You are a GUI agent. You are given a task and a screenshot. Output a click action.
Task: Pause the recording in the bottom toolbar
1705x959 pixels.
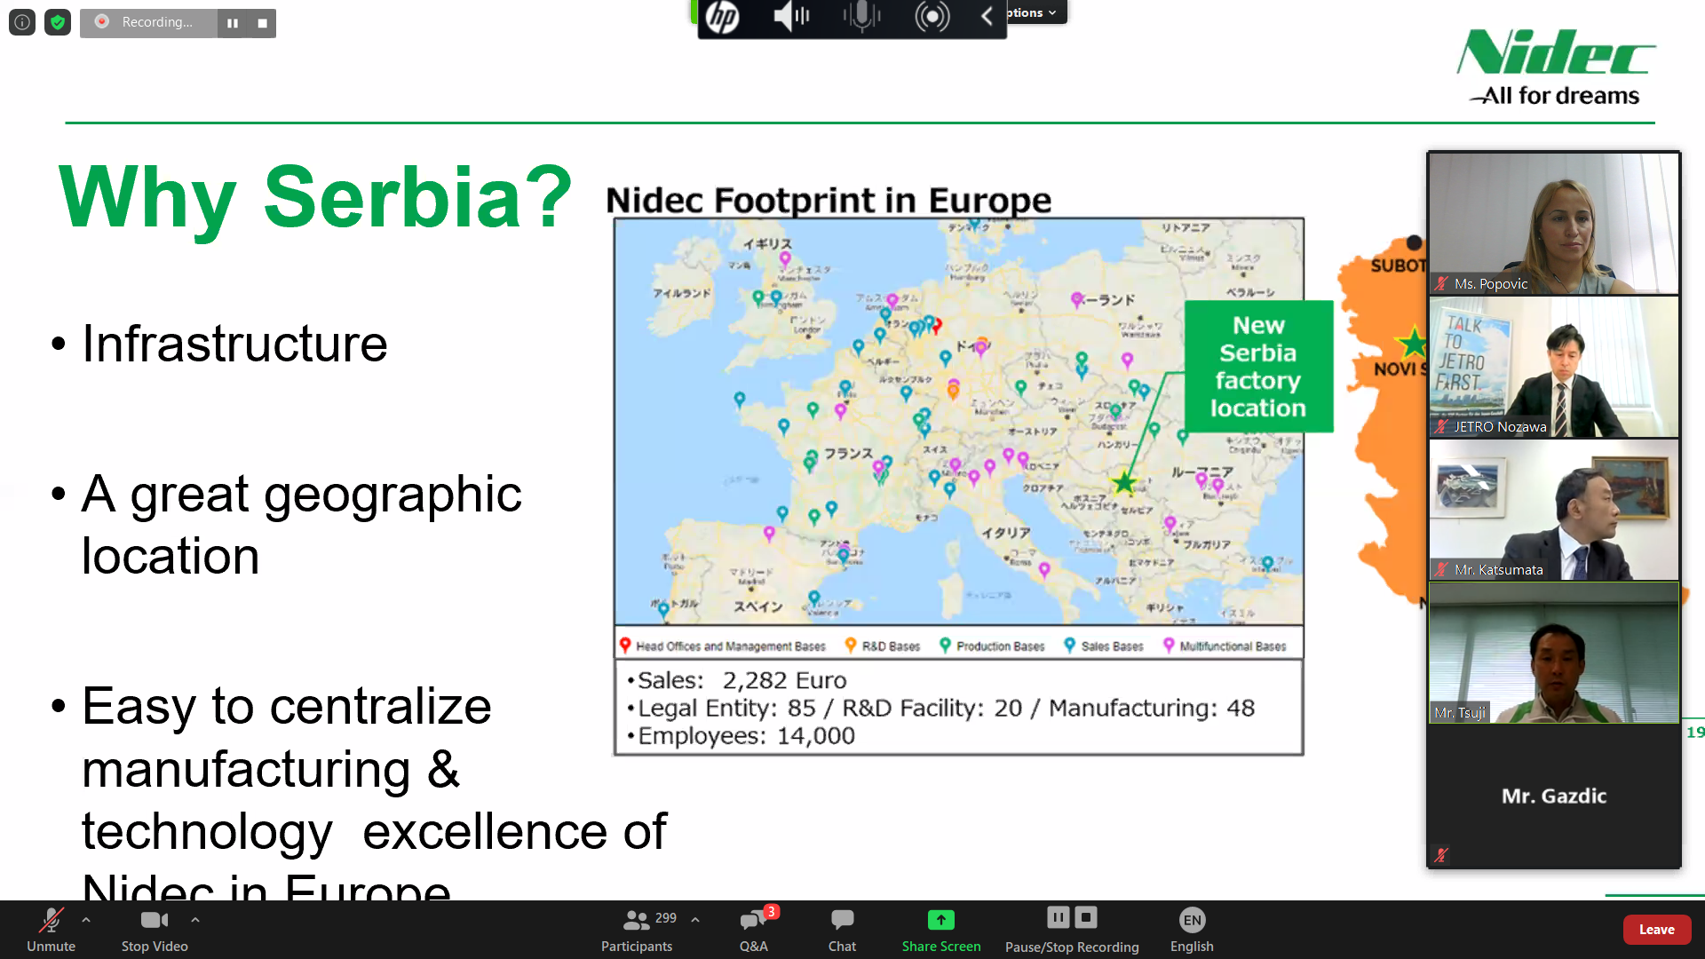1059,917
